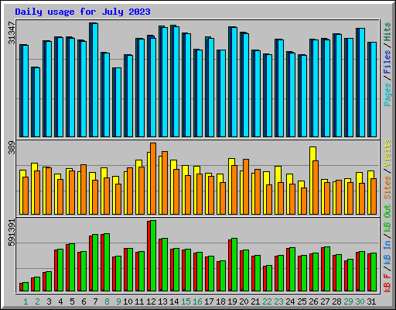Click day label 27 on the x-axis
This screenshot has height=310, width=396.
(x=325, y=301)
